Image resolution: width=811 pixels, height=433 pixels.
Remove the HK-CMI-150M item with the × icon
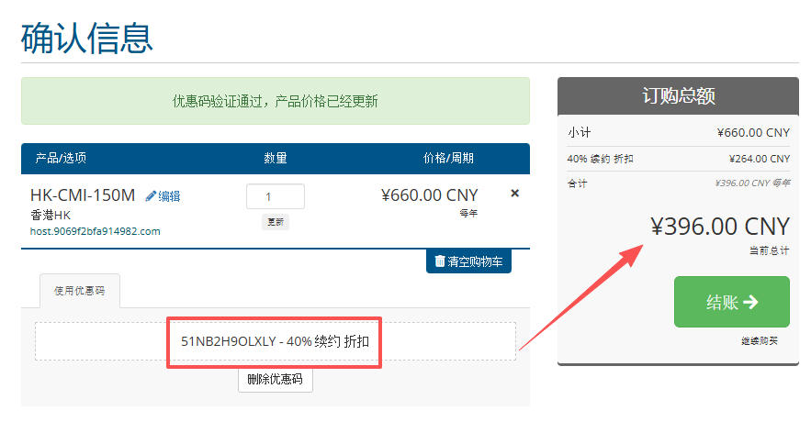click(514, 194)
